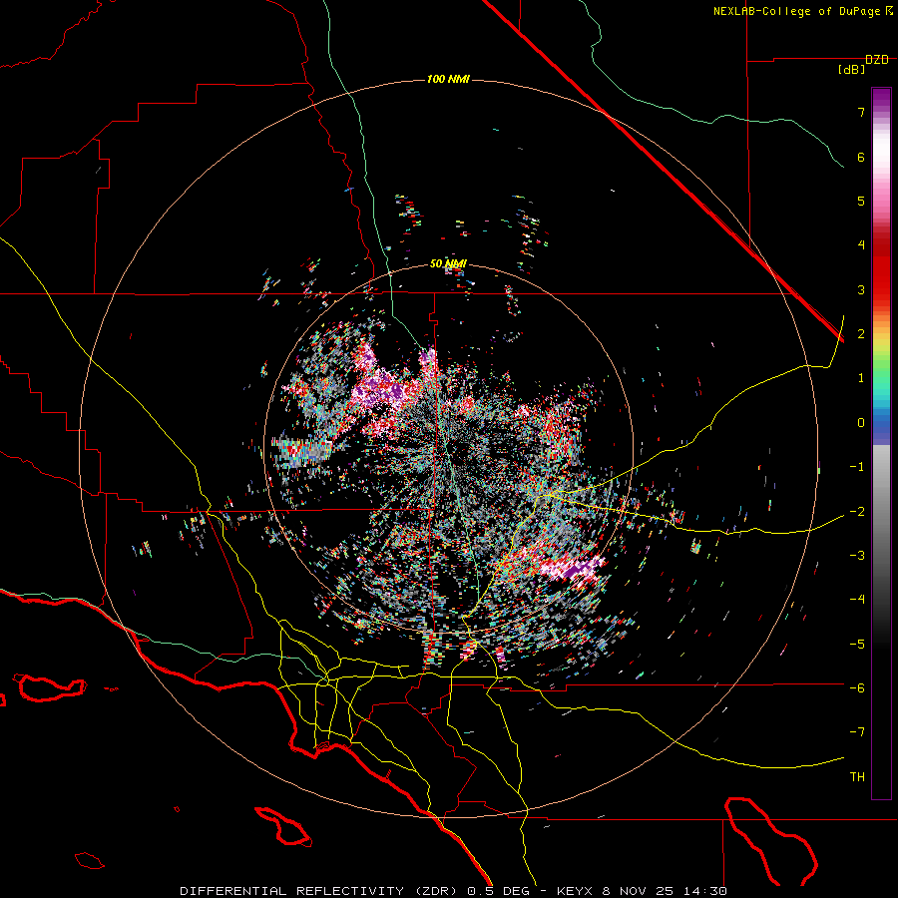898x898 pixels.
Task: Click the 4 value on the color scale
Action: tap(861, 245)
